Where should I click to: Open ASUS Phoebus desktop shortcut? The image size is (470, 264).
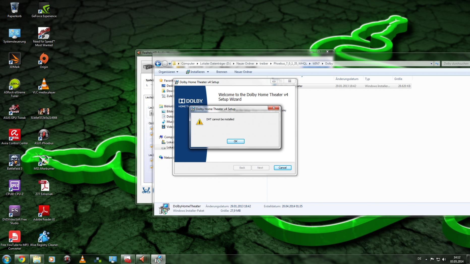pos(44,137)
